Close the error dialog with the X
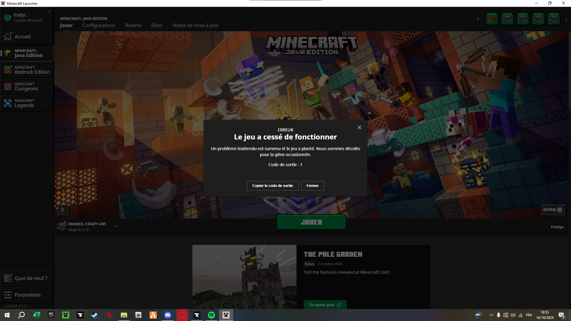This screenshot has height=321, width=571. pos(359,128)
